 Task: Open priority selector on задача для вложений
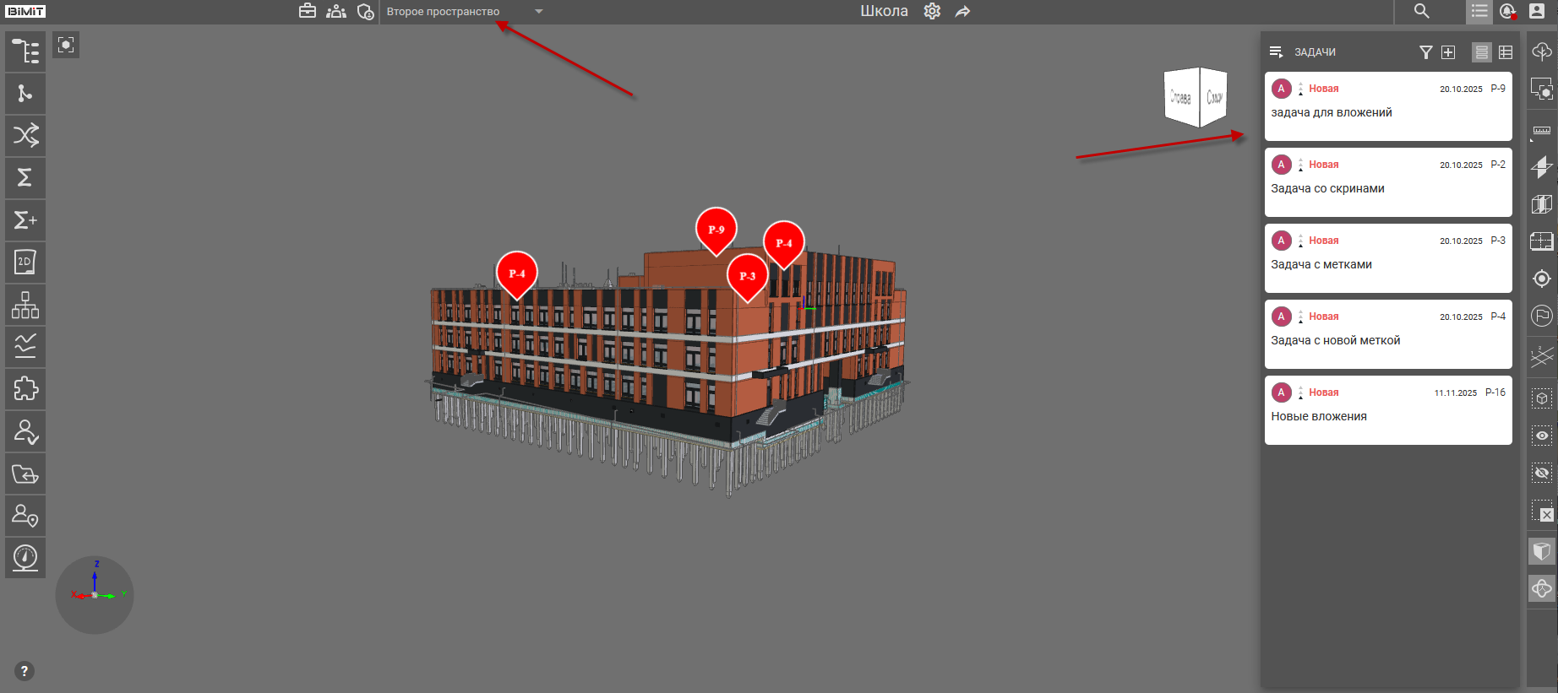coord(1300,89)
